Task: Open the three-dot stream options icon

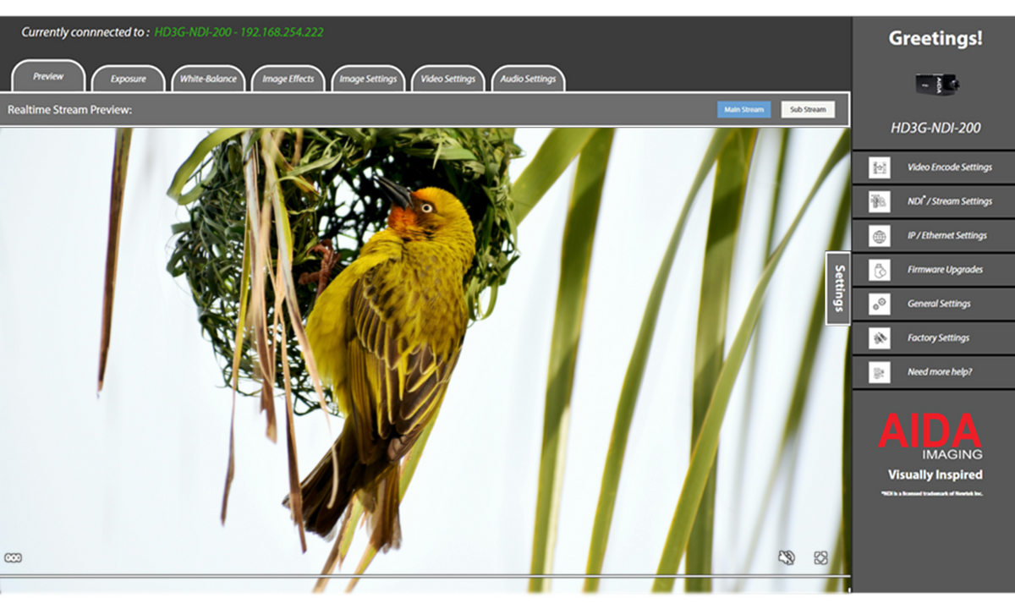Action: pyautogui.click(x=13, y=557)
